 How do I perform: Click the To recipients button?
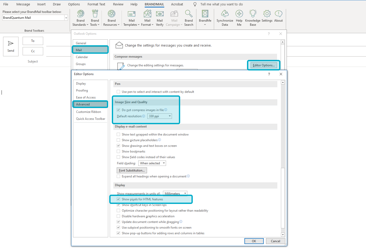(x=33, y=41)
